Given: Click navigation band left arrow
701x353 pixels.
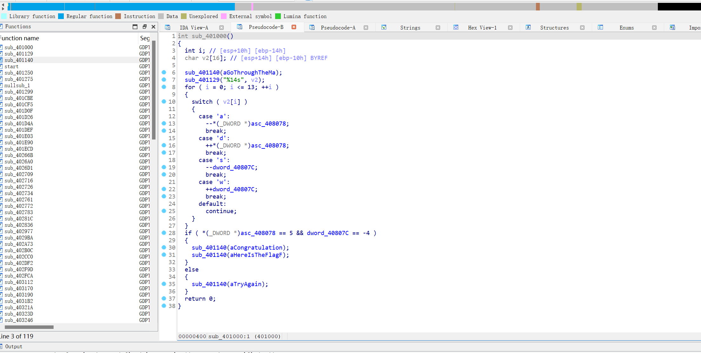Looking at the screenshot, I should click(x=3, y=4).
